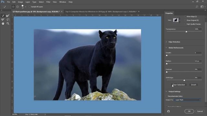
Task: Enable High Quality Preview checkbox
Action: pyautogui.click(x=185, y=24)
